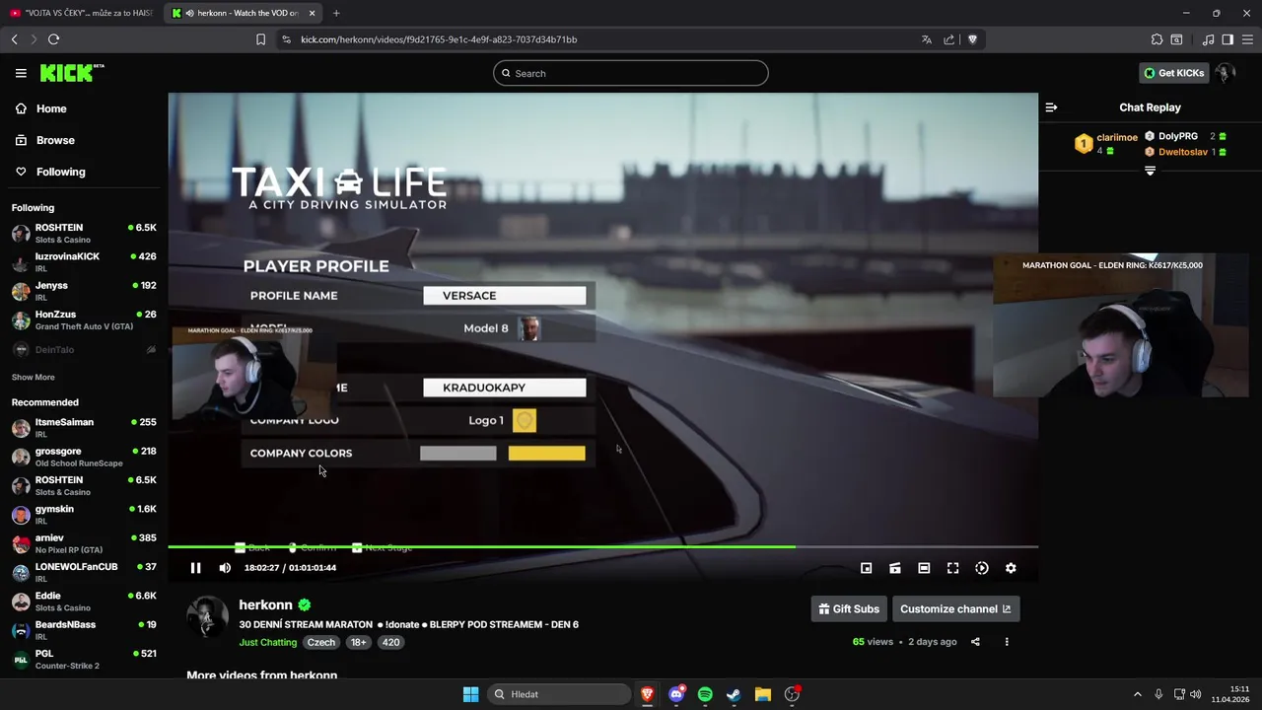Toggle the browser sidebar panel

1227,39
